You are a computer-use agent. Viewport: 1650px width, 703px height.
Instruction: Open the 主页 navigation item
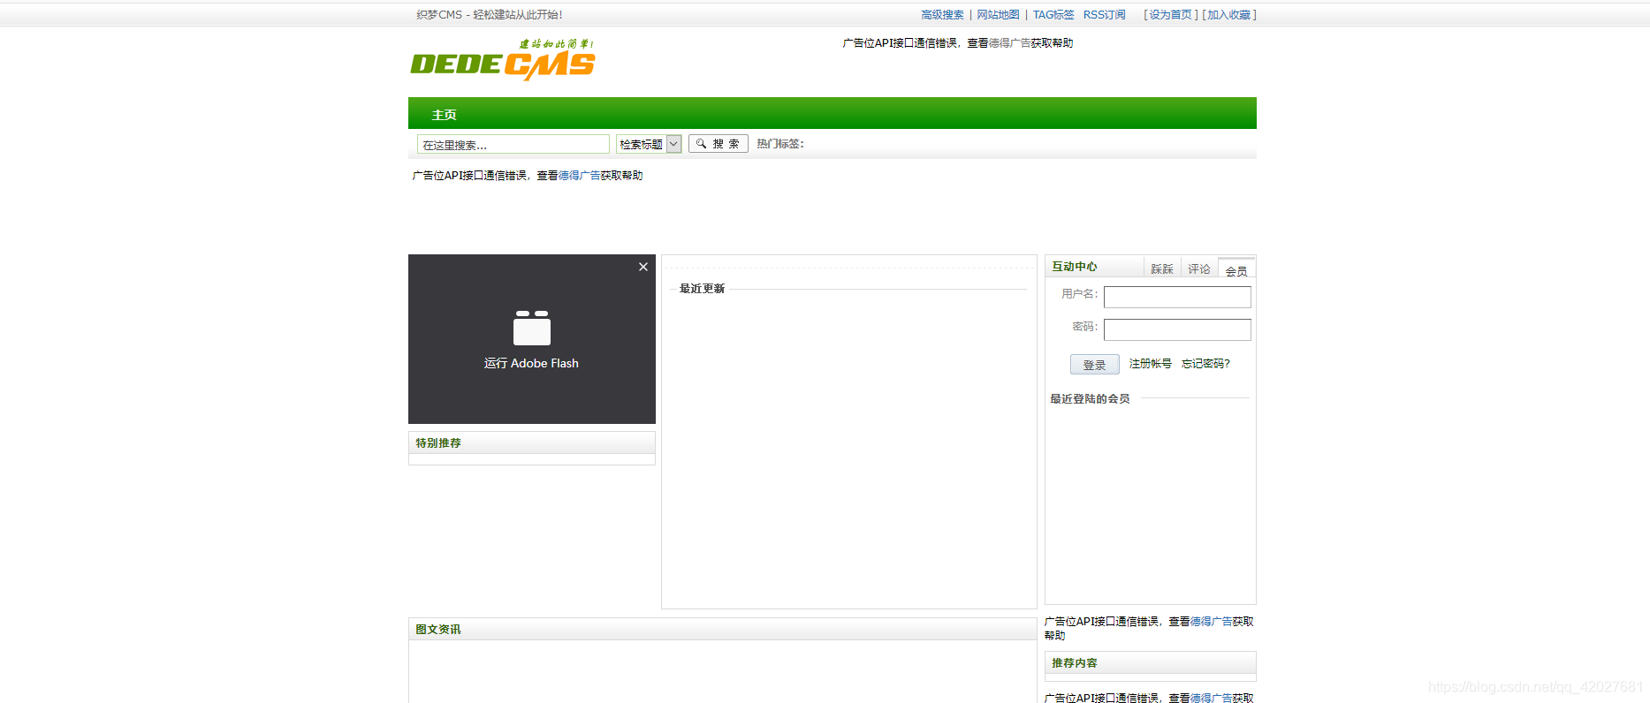tap(444, 115)
